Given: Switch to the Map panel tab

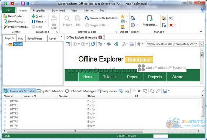Looking at the screenshot, I should [x=21, y=38].
